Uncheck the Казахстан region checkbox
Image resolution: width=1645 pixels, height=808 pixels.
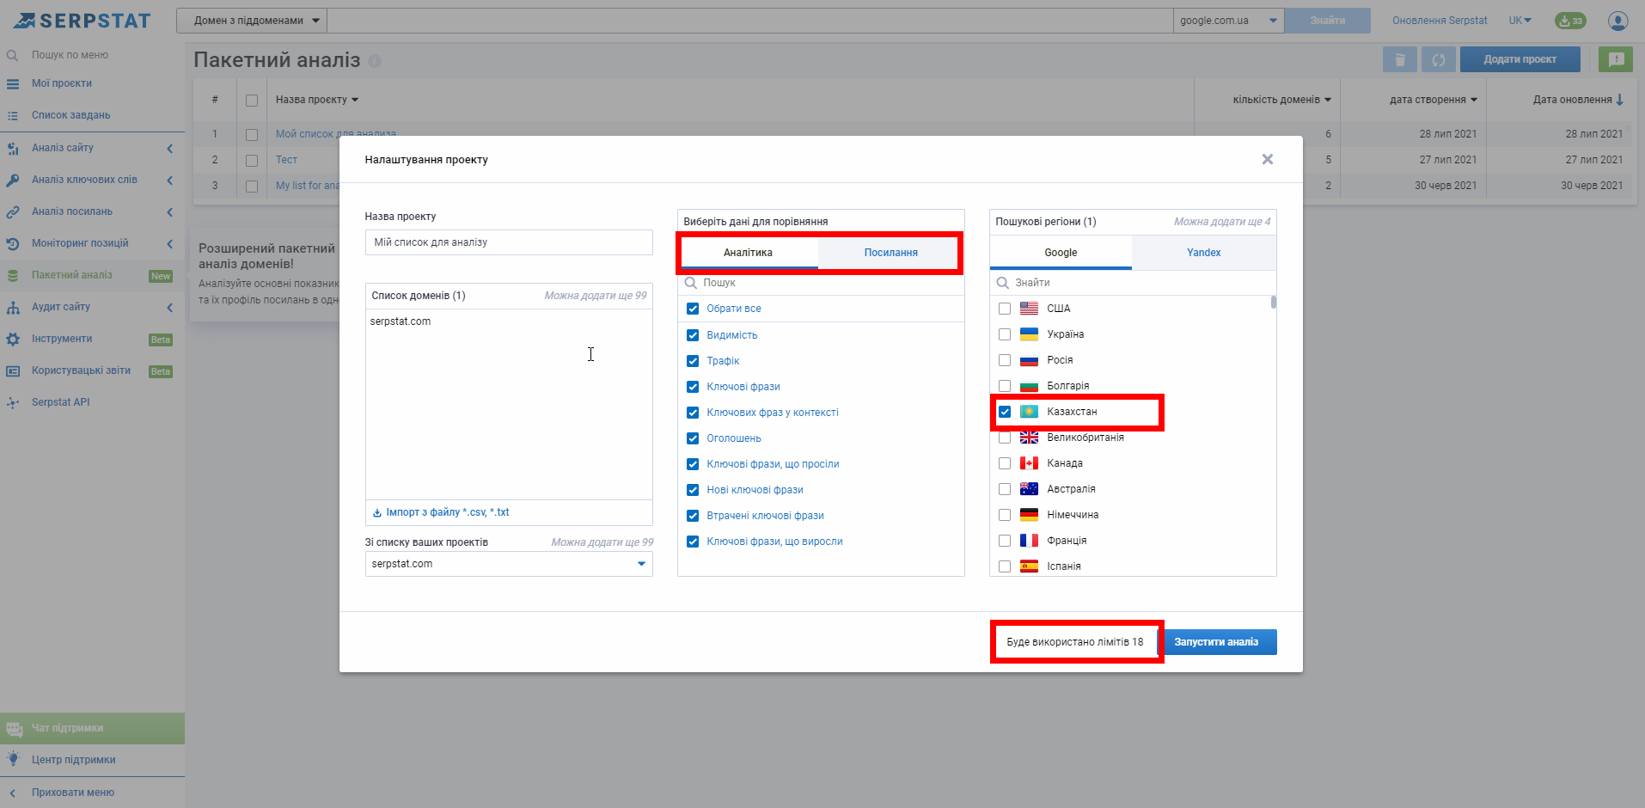[1005, 412]
